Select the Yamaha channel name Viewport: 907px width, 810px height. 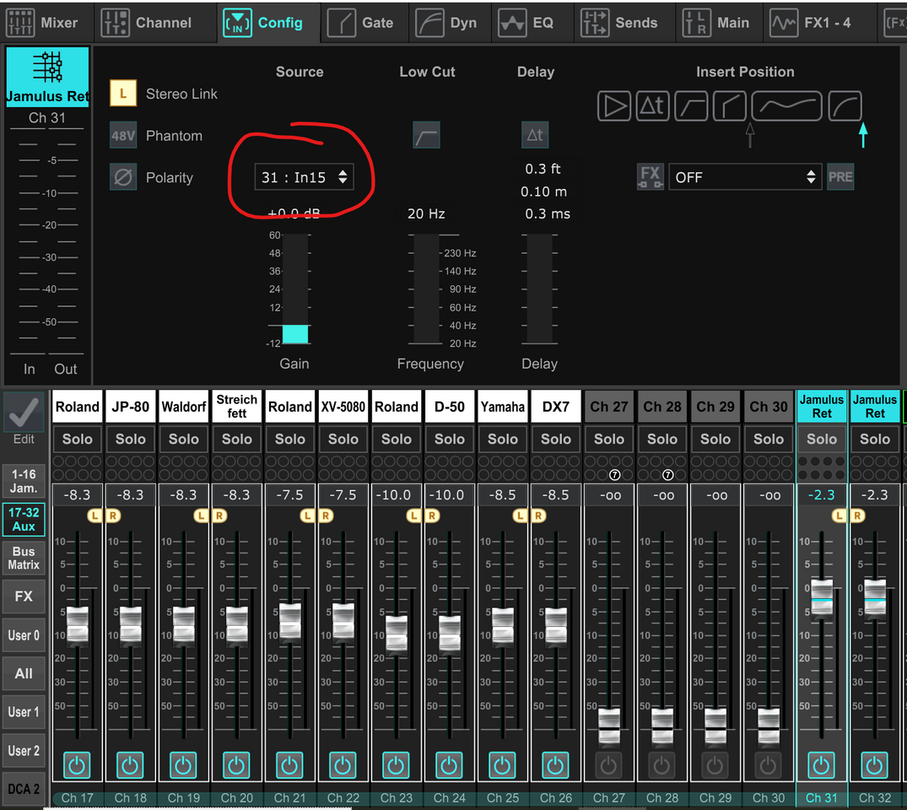503,406
